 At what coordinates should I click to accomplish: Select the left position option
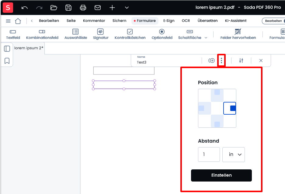pos(204,108)
